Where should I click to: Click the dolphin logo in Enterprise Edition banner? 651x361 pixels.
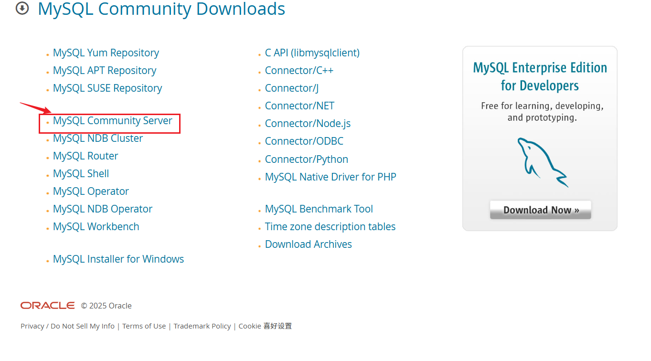[543, 162]
